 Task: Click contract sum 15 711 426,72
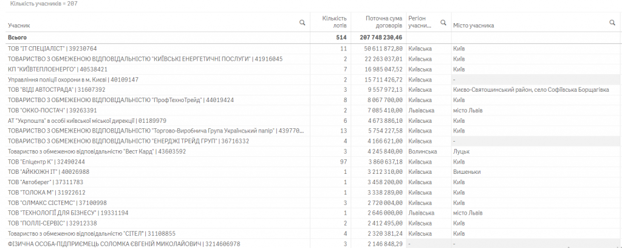coord(383,80)
